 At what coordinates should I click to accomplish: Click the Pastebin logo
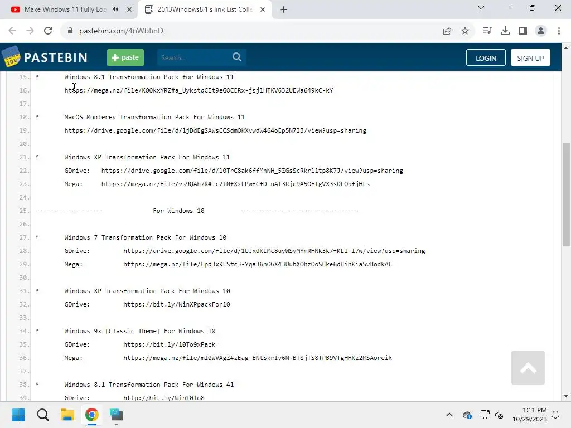click(45, 57)
